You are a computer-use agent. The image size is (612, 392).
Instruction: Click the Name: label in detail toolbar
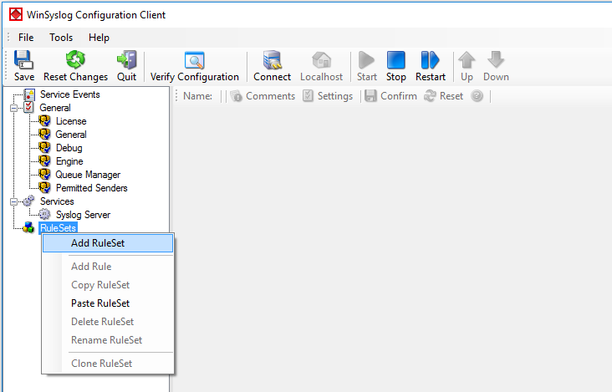197,96
